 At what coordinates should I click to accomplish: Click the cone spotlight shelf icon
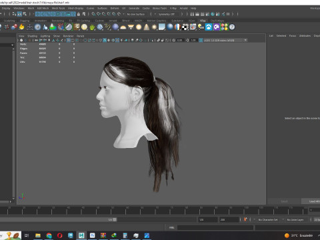pos(147,27)
